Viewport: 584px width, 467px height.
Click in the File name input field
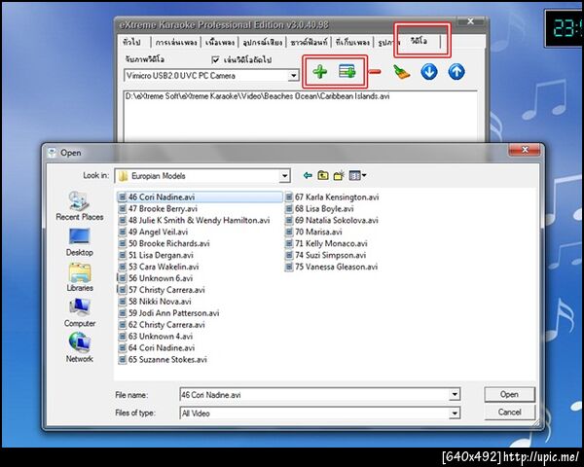pyautogui.click(x=314, y=394)
